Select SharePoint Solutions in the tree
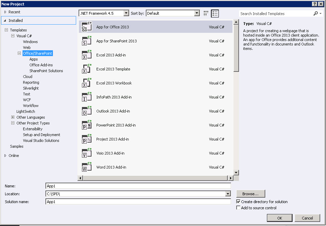This screenshot has width=326, height=226. click(46, 71)
